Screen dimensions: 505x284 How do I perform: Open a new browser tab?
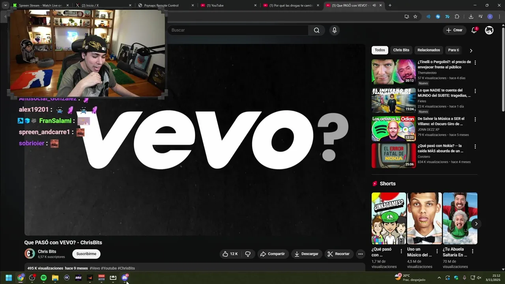click(390, 6)
